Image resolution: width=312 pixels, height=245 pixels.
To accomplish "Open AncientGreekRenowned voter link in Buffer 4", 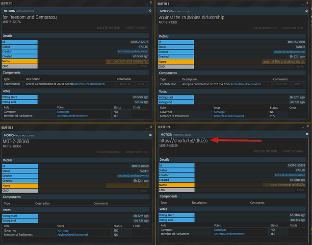I will coord(229,234).
